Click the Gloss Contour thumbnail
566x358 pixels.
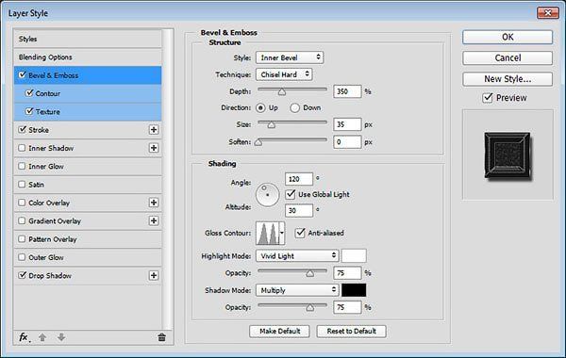[268, 234]
